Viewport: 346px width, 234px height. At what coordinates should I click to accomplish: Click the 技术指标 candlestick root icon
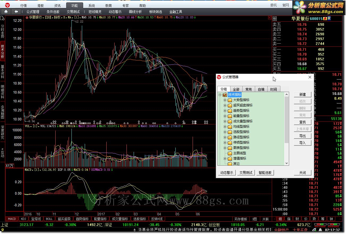pyautogui.click(x=225, y=95)
